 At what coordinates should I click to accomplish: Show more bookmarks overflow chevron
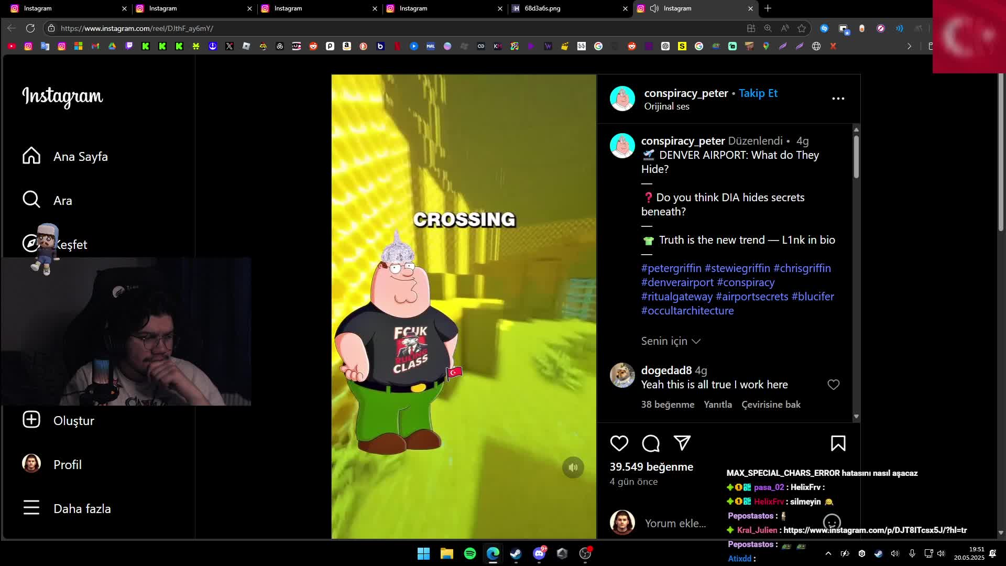coord(909,46)
